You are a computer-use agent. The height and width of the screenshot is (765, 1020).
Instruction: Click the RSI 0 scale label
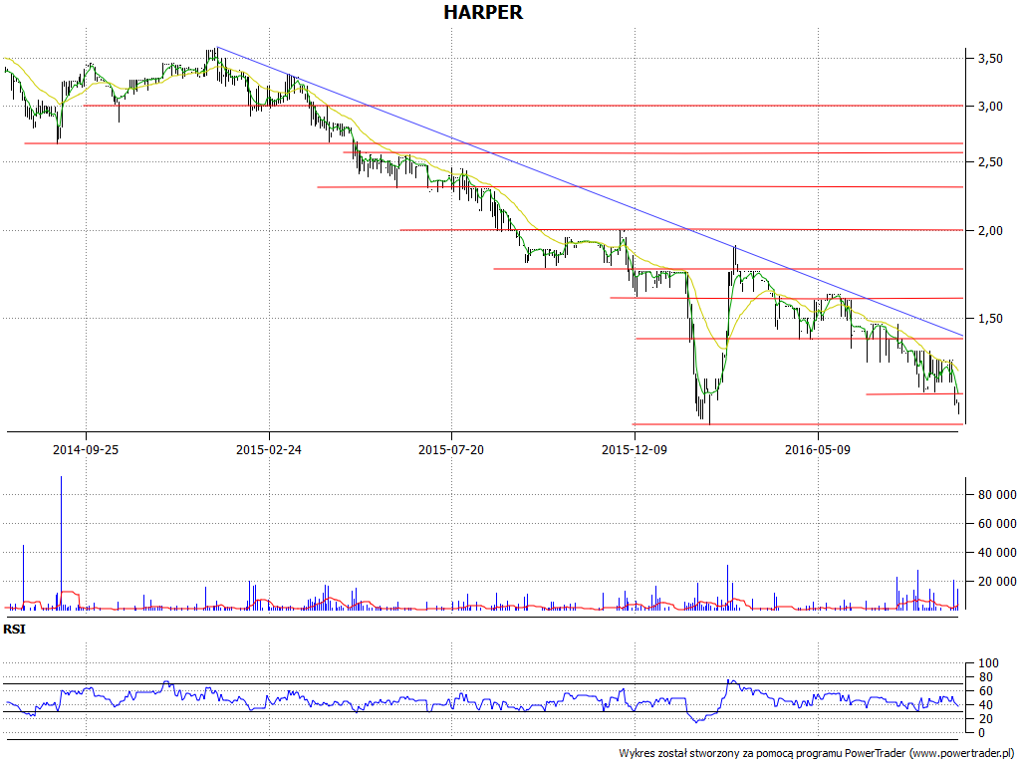(981, 732)
